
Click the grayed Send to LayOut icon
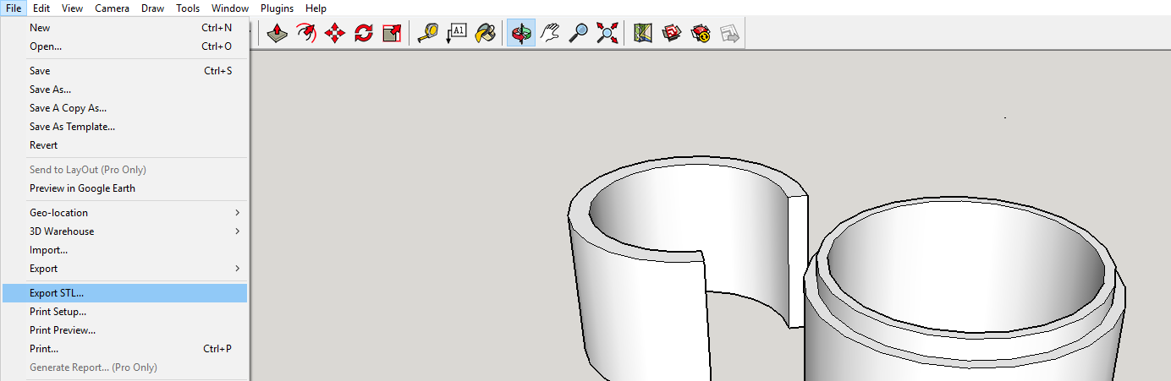[729, 34]
